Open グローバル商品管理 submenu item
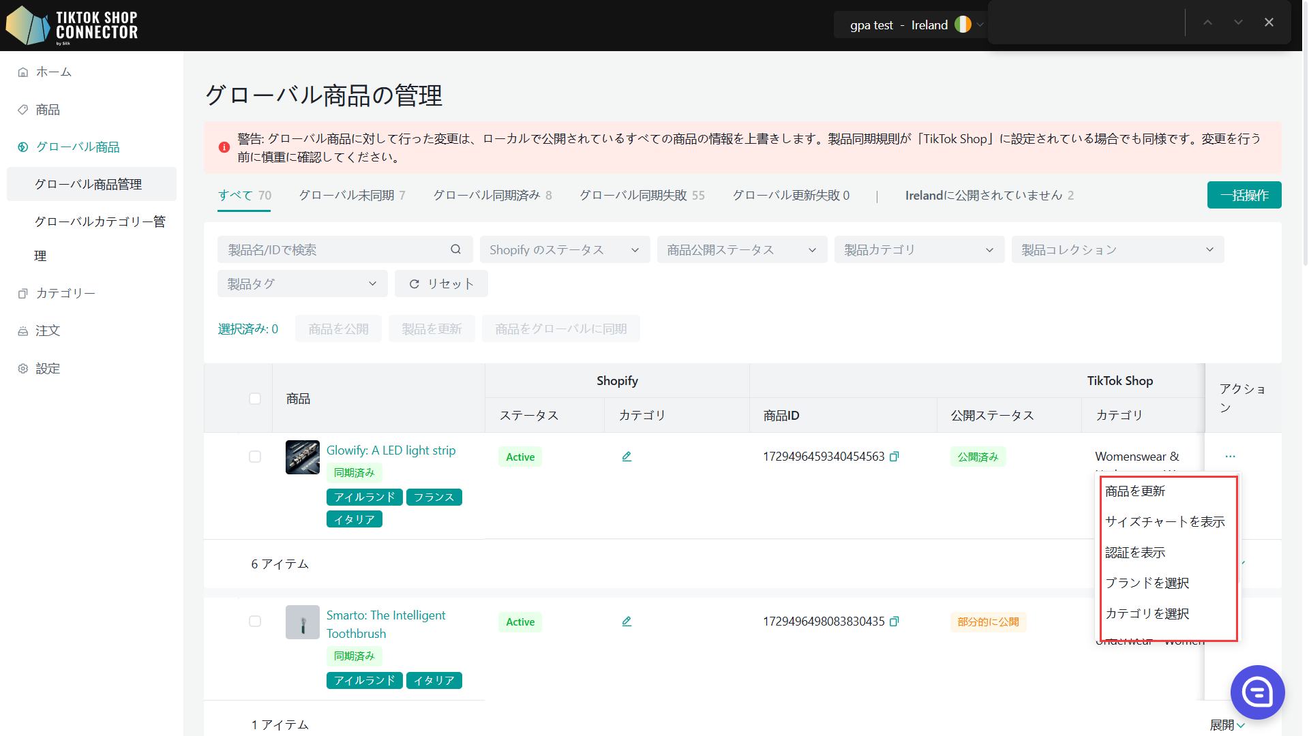This screenshot has height=736, width=1309. tap(91, 184)
